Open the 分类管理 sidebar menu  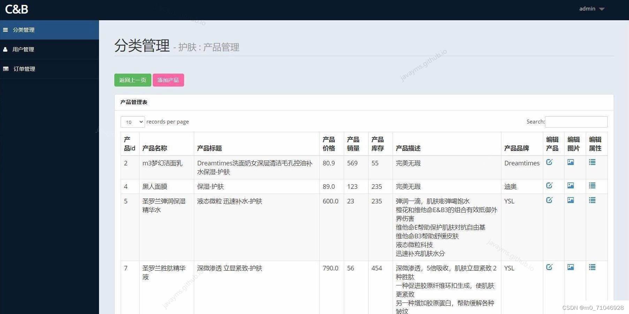(50, 30)
